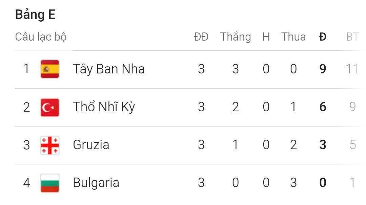Screen dimensions: 366x205
Task: Click the Turkey flag icon
Action: tap(50, 107)
